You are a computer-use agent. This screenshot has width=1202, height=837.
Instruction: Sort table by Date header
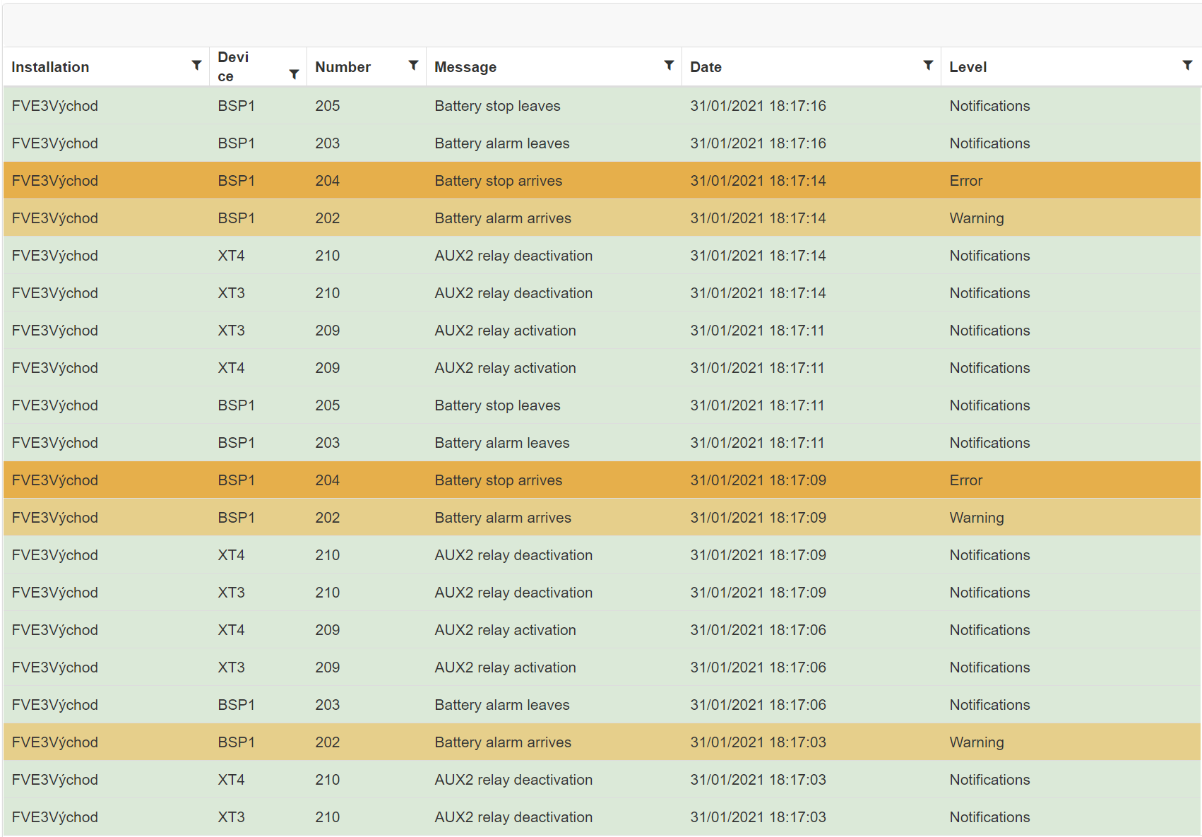pyautogui.click(x=706, y=67)
